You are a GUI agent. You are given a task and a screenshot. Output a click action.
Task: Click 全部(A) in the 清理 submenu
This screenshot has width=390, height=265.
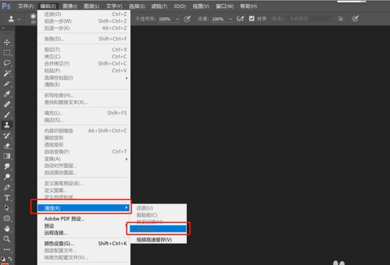158,229
